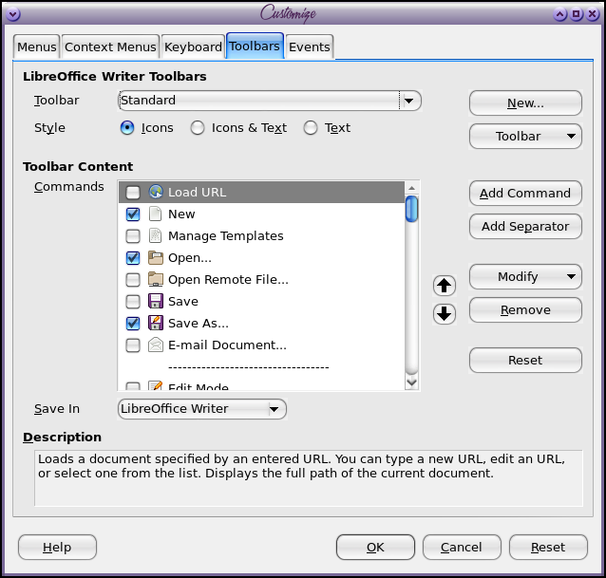Click the Add Command button
The height and width of the screenshot is (578, 606).
tap(525, 193)
